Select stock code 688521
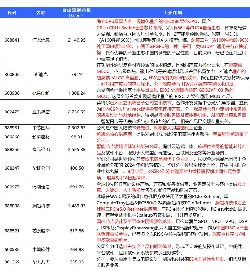Screen dimensions: 250x275 pyautogui.click(x=12, y=231)
